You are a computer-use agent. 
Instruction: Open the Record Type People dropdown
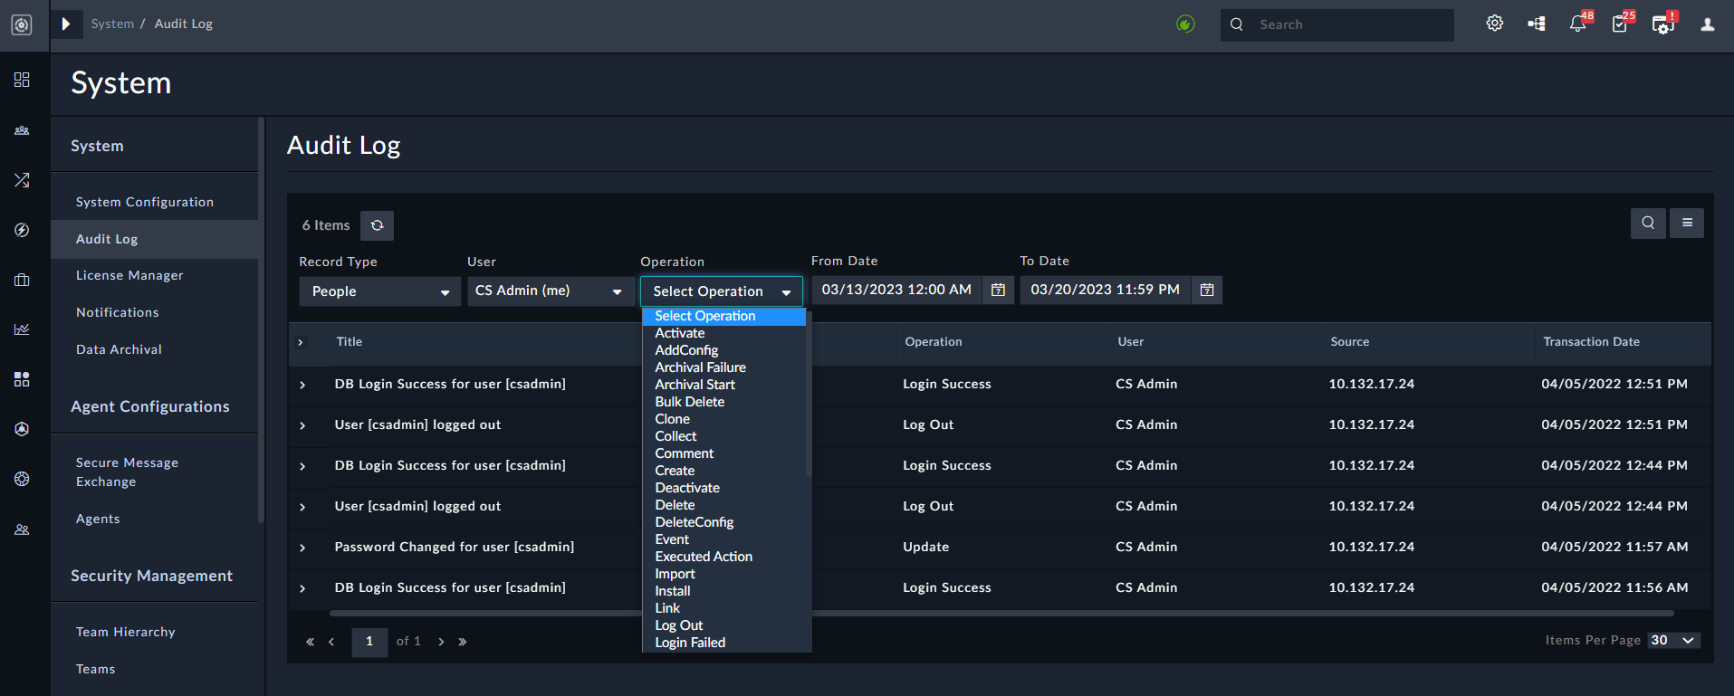pyautogui.click(x=380, y=291)
